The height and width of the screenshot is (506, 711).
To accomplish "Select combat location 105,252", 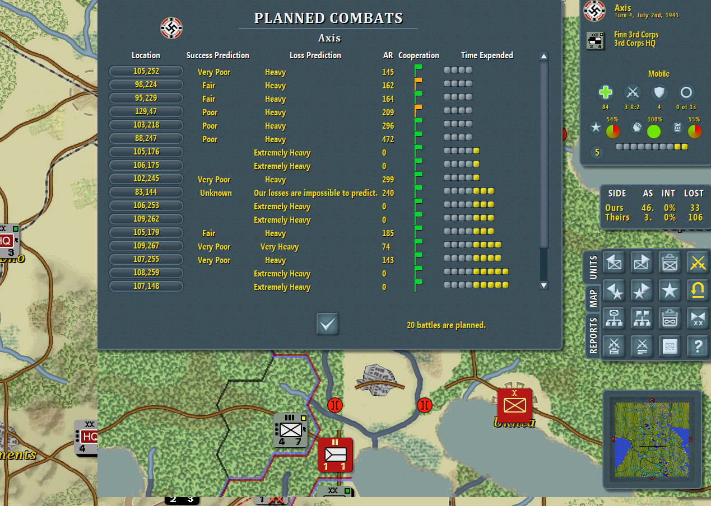I will [x=146, y=72].
